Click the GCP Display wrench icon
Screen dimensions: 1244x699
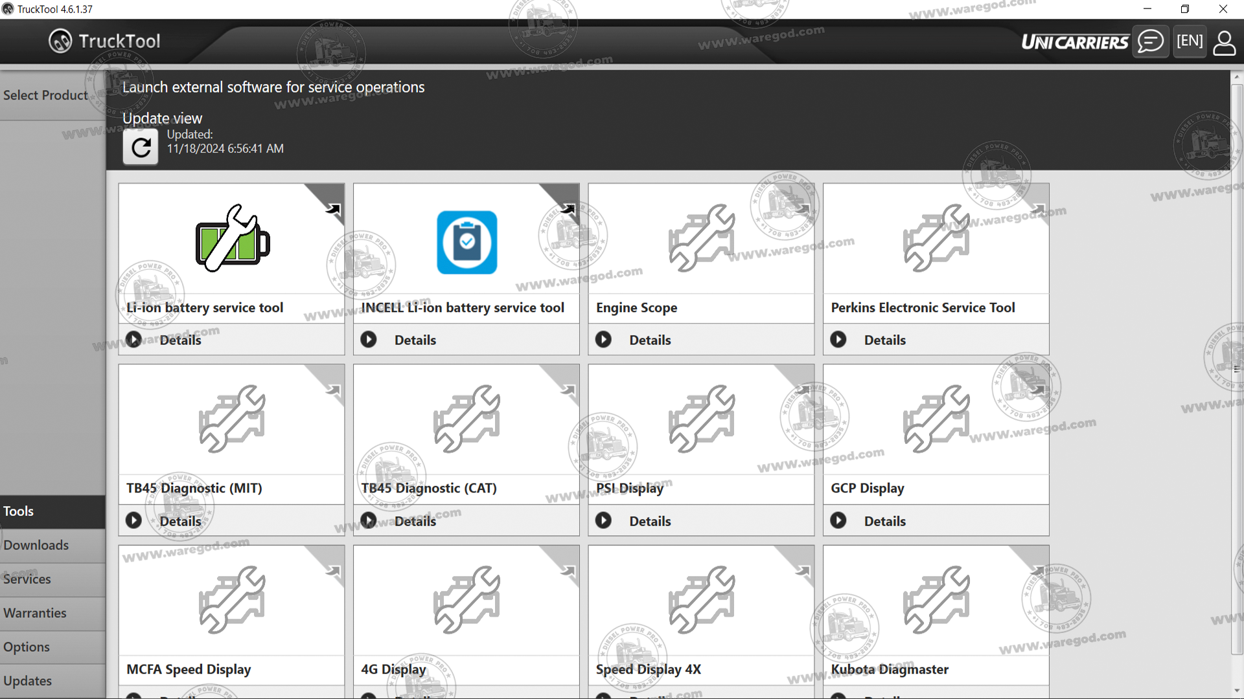pyautogui.click(x=936, y=419)
